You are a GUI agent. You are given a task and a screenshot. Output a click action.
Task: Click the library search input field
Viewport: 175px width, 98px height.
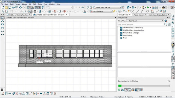pos(141,24)
